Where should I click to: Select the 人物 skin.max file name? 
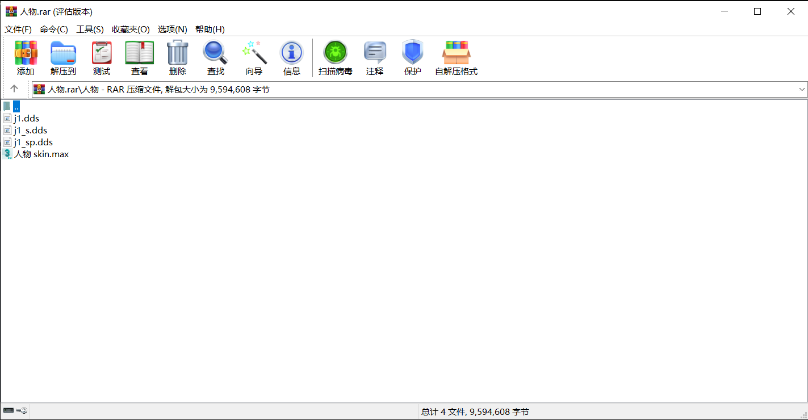pyautogui.click(x=41, y=154)
